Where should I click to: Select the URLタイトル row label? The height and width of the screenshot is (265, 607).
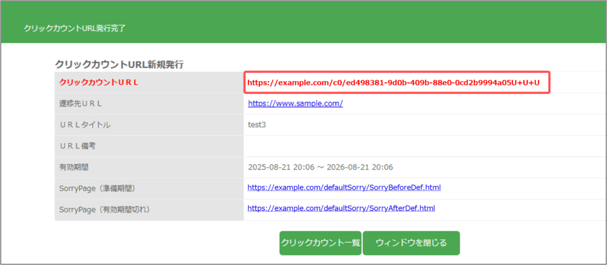(85, 125)
